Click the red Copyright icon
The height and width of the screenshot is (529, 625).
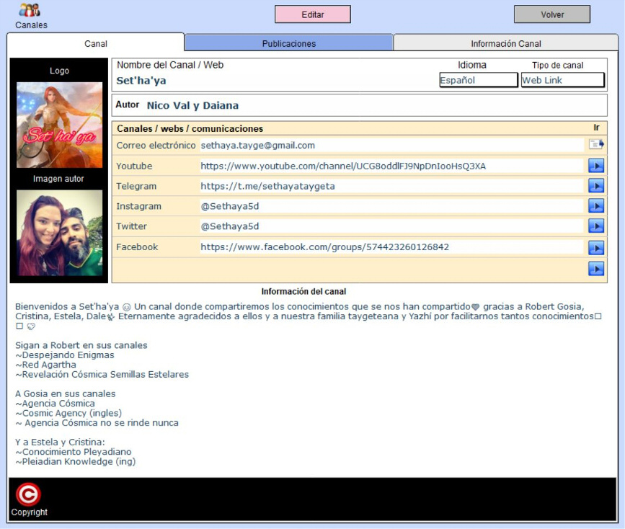point(28,494)
